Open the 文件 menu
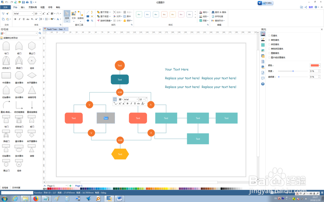This screenshot has width=324, height=202. (6, 7)
